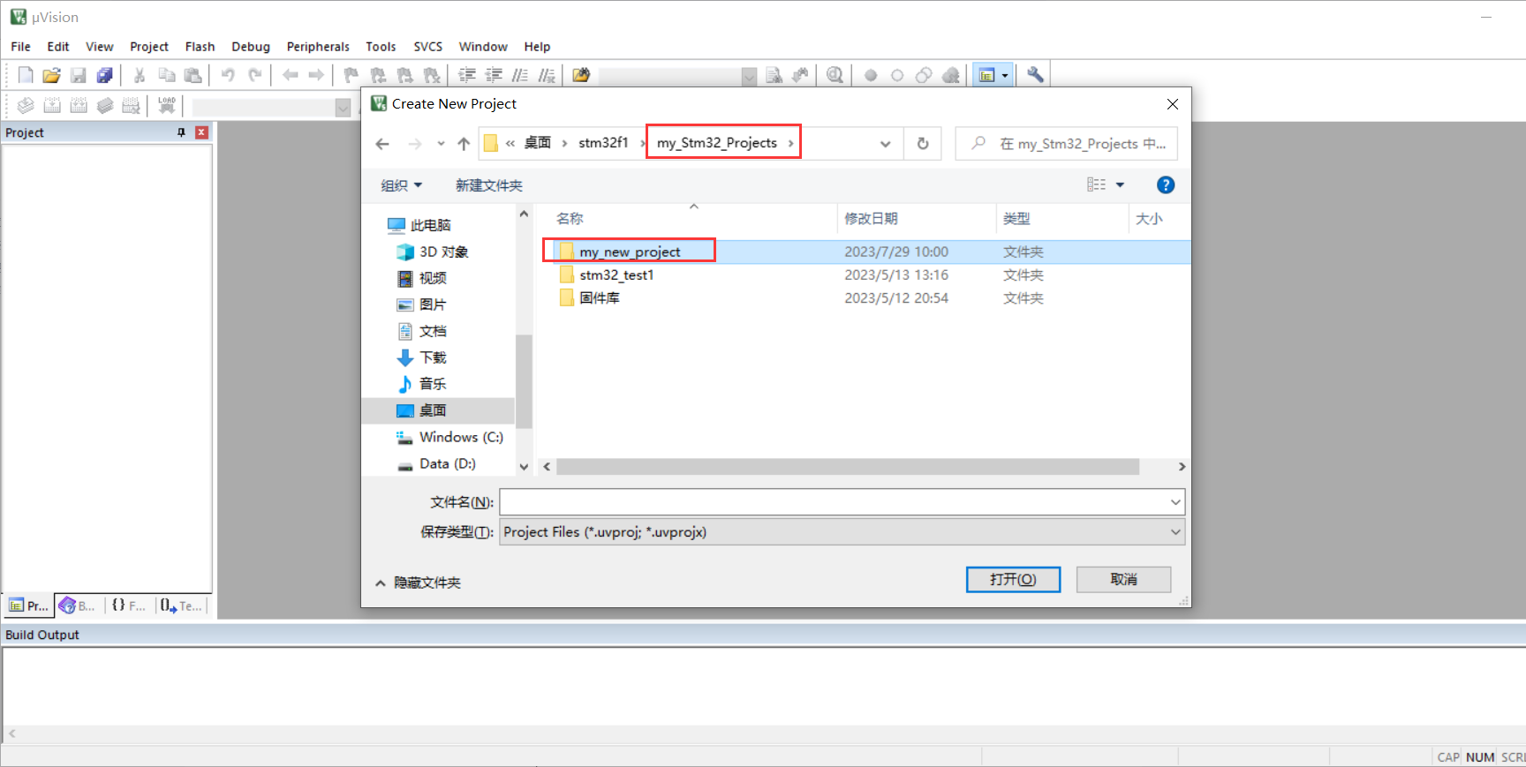
Task: Click Data (D:) in the navigation tree
Action: (x=447, y=463)
